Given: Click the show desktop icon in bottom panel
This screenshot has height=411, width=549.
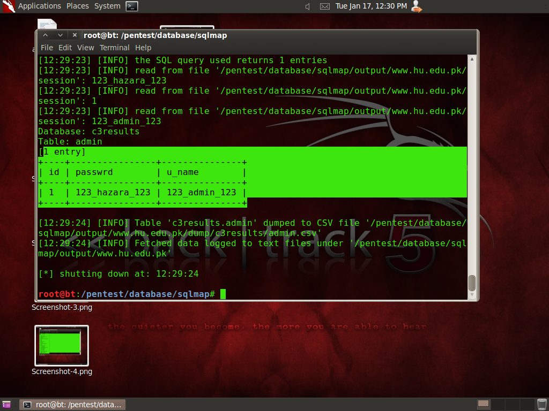Looking at the screenshot, I should pyautogui.click(x=6, y=405).
